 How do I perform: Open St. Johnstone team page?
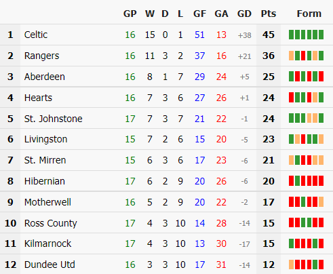[53, 119]
